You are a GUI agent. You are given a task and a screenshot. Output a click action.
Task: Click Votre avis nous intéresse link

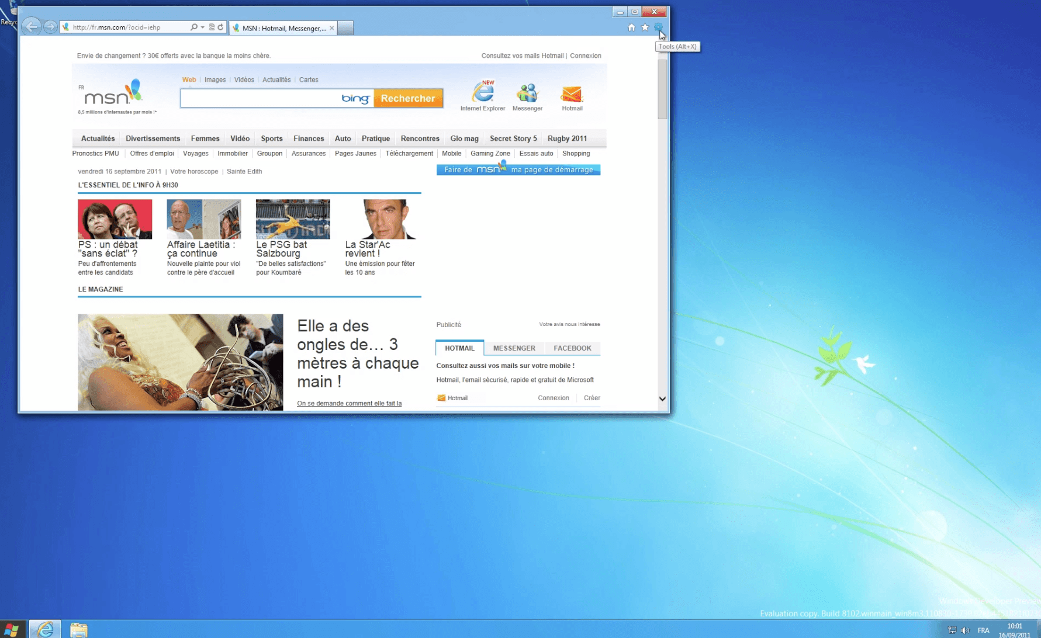(x=569, y=324)
